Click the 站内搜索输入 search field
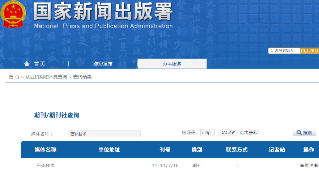Viewport: 319px width, 171px height. (284, 51)
